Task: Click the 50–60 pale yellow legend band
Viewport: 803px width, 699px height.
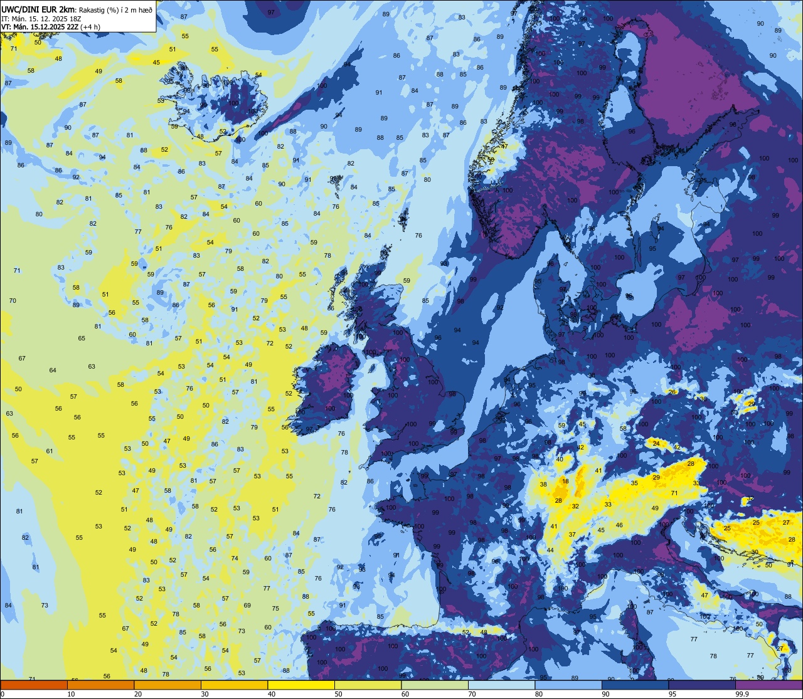Action: [368, 685]
